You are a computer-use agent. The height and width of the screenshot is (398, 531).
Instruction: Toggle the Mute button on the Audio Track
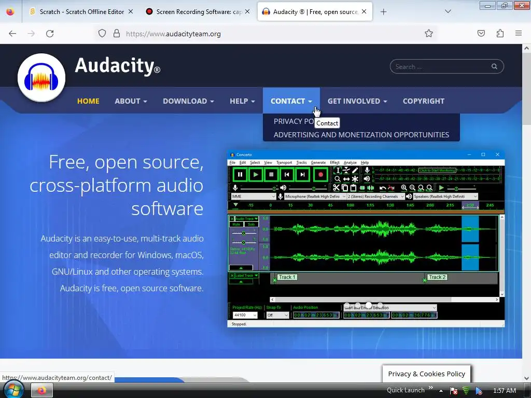click(236, 224)
